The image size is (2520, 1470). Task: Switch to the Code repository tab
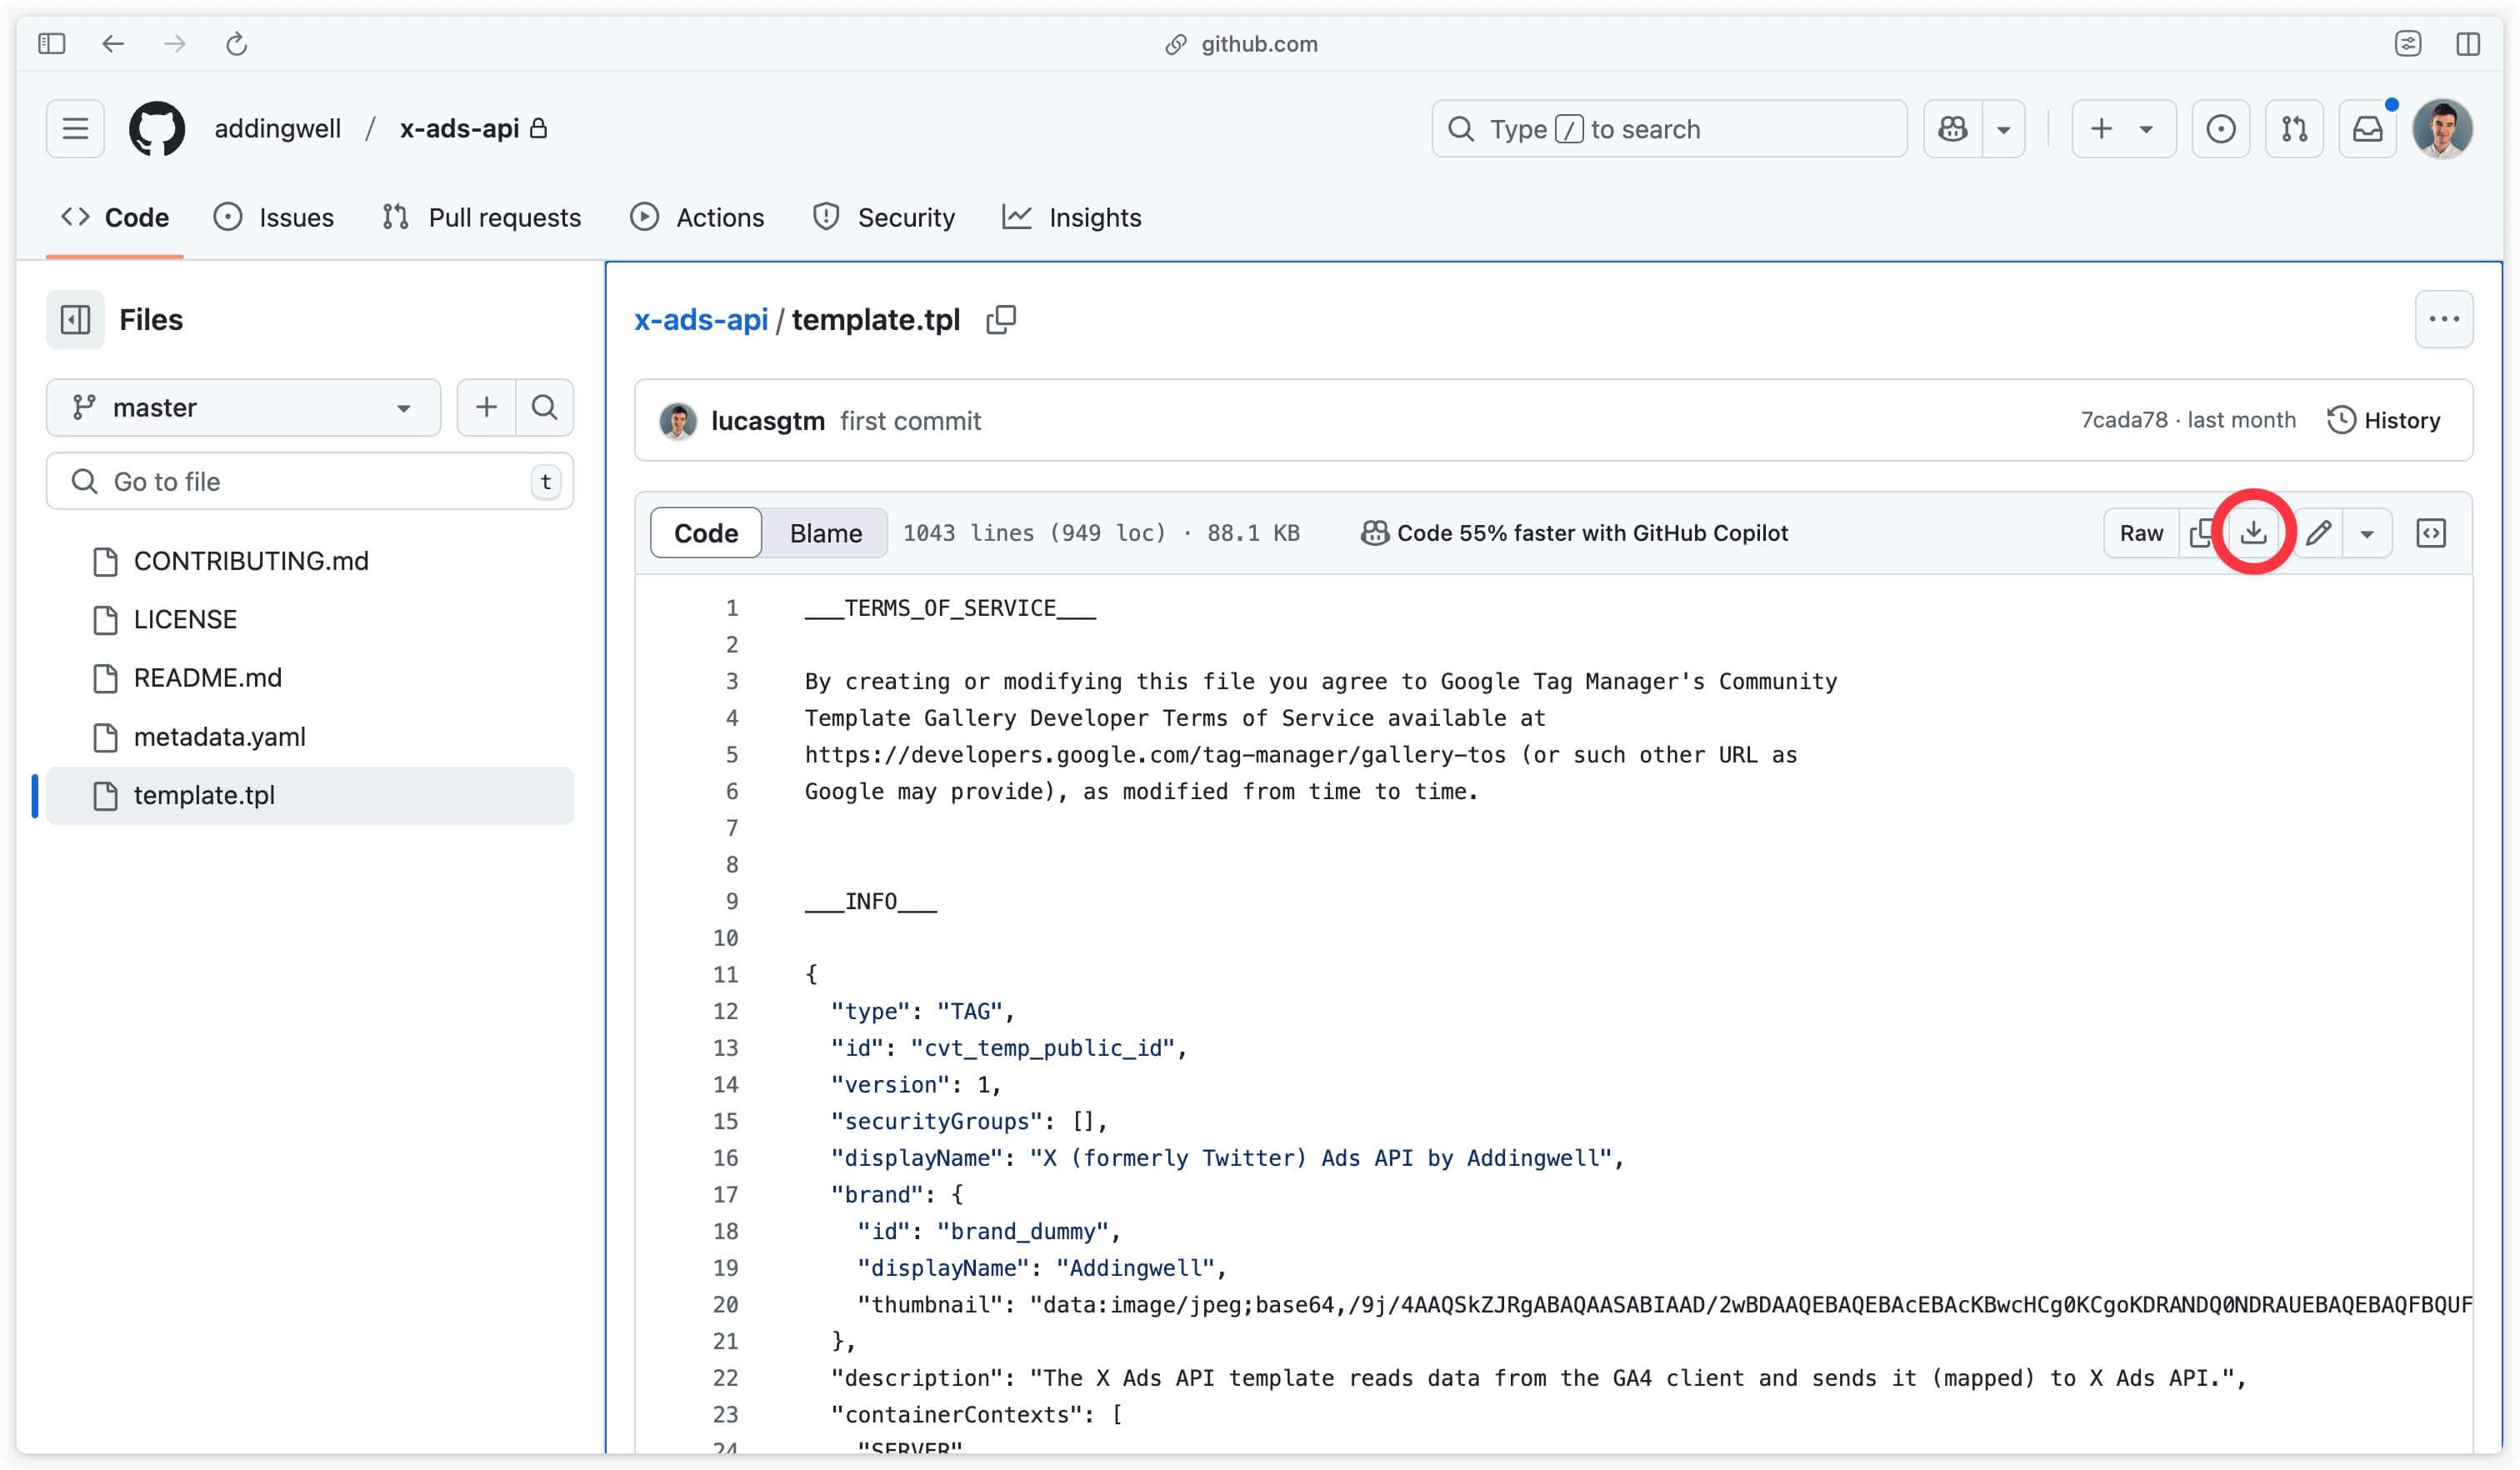point(115,217)
